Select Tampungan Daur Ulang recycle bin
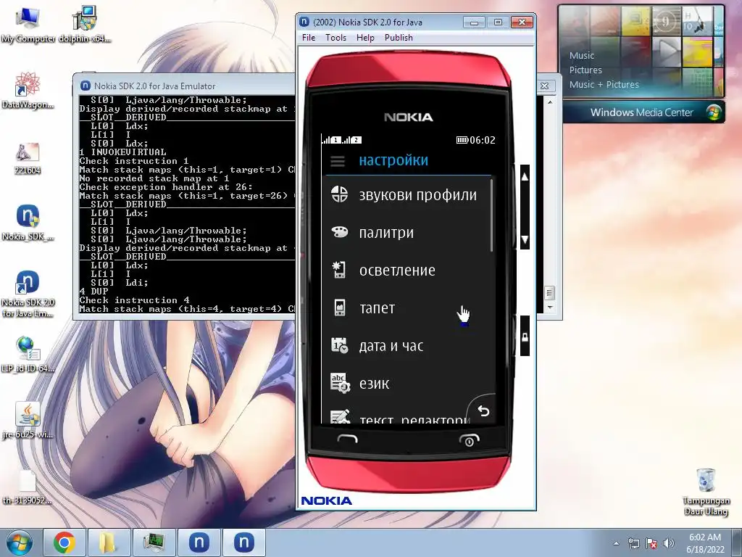Screen dimensions: 742x557 (706, 492)
